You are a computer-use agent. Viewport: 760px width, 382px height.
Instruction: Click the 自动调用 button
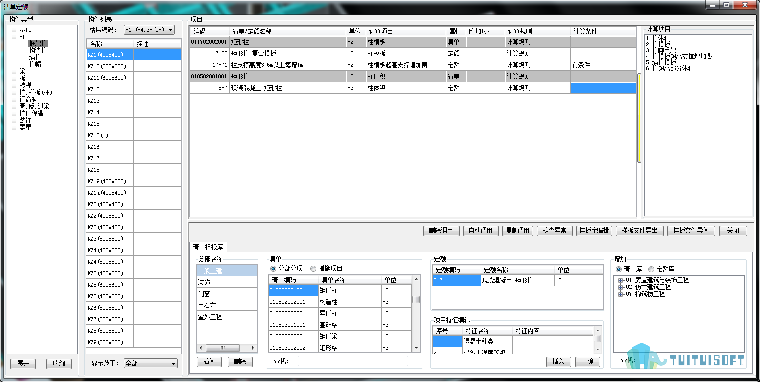(x=480, y=231)
